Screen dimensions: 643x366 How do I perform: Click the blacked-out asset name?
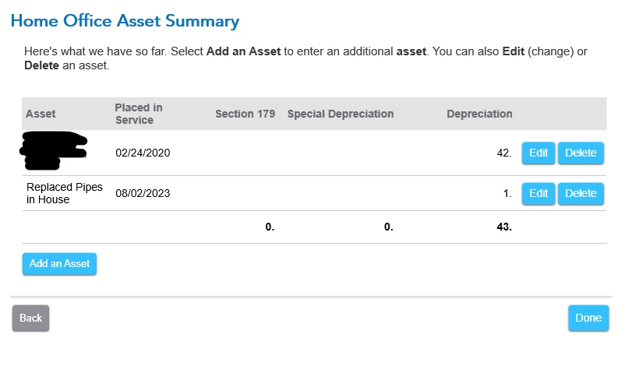[53, 150]
